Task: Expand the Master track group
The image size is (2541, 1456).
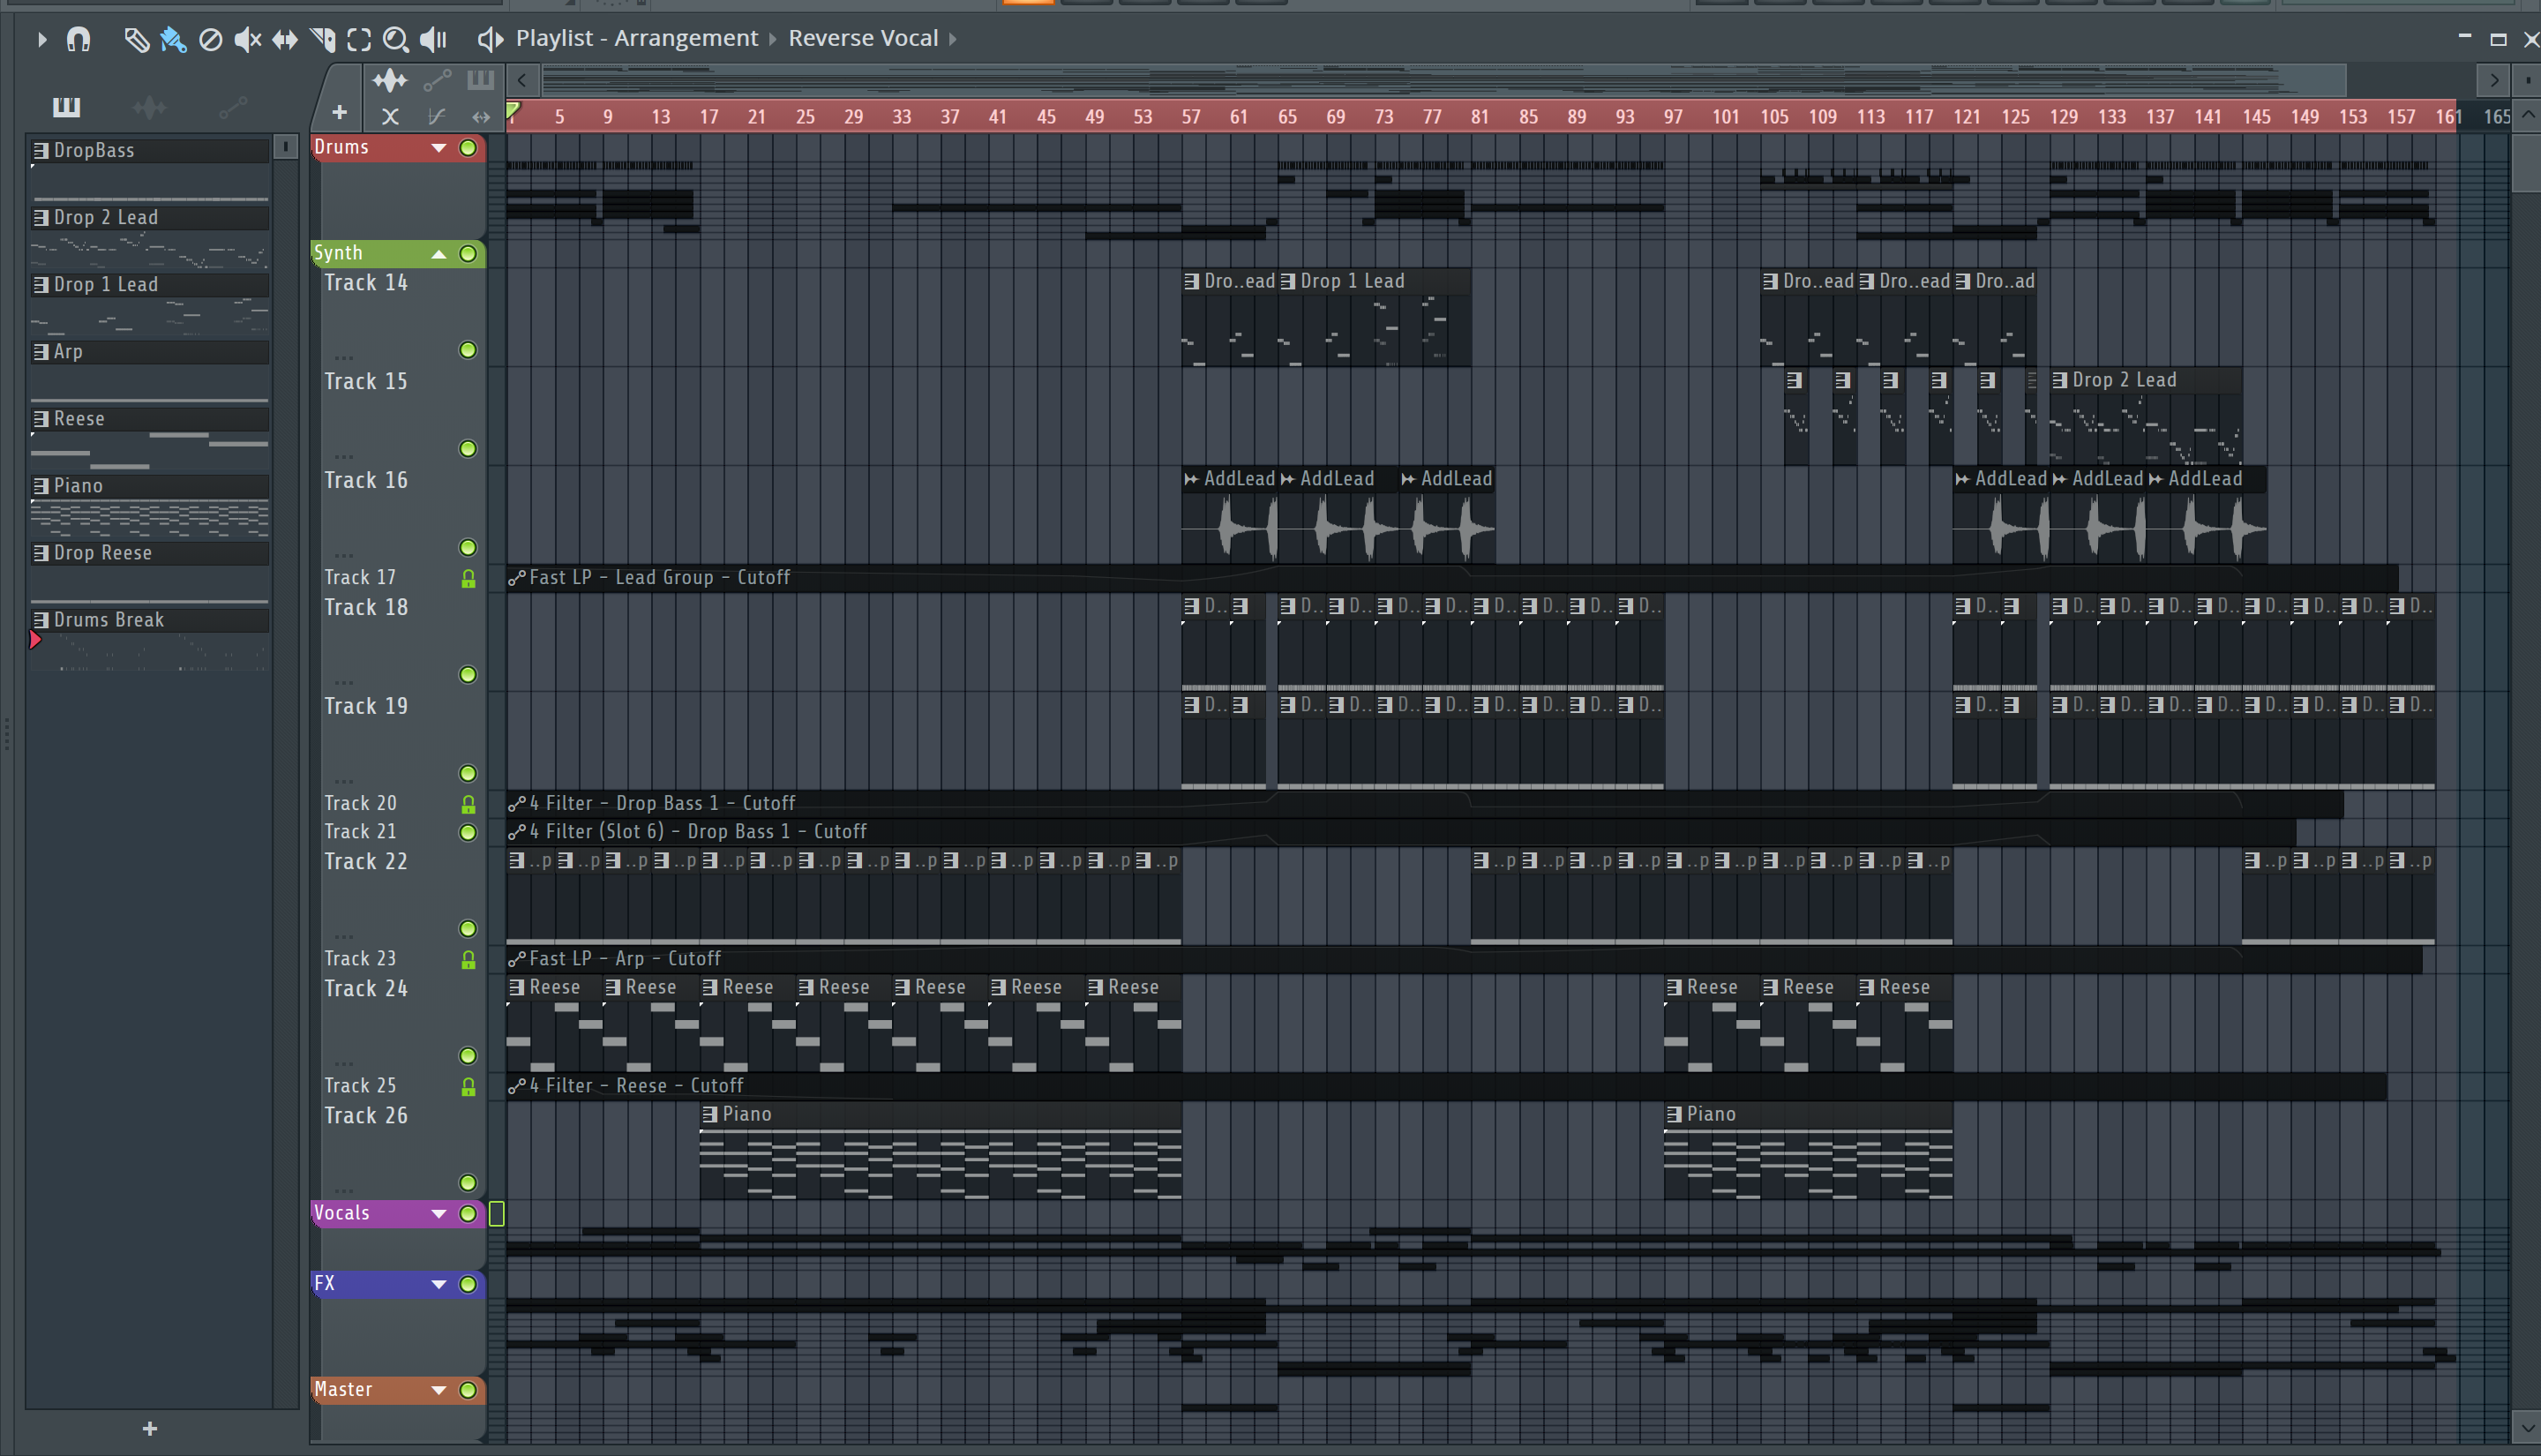Action: pos(438,1390)
